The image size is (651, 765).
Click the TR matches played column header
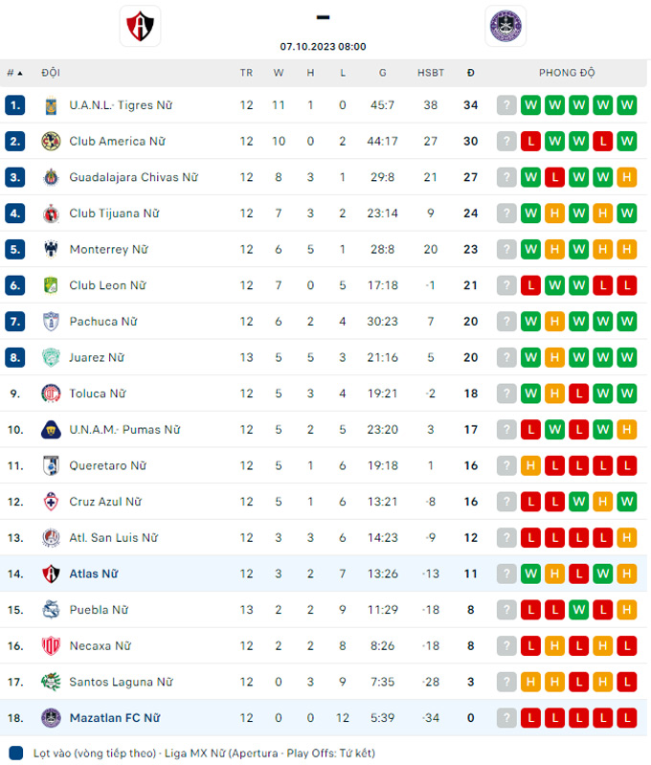pyautogui.click(x=247, y=73)
